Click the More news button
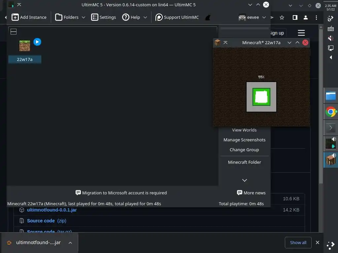338x253 pixels. click(251, 193)
